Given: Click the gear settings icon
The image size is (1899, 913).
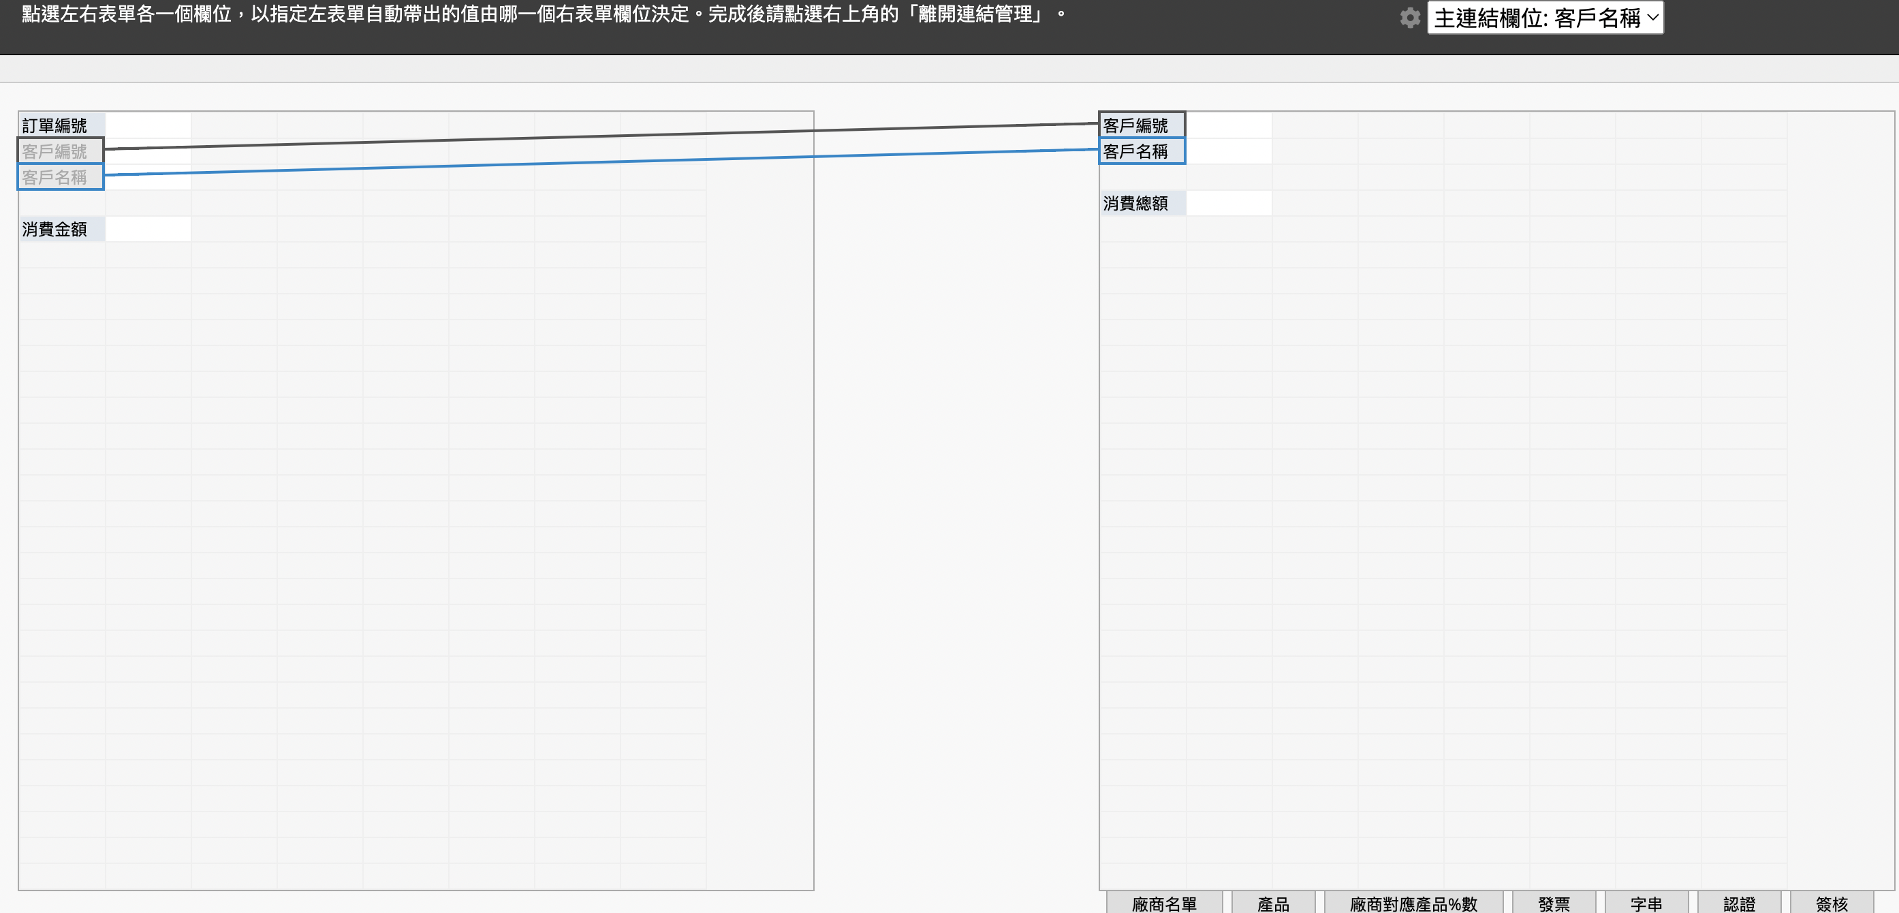Looking at the screenshot, I should pyautogui.click(x=1409, y=18).
